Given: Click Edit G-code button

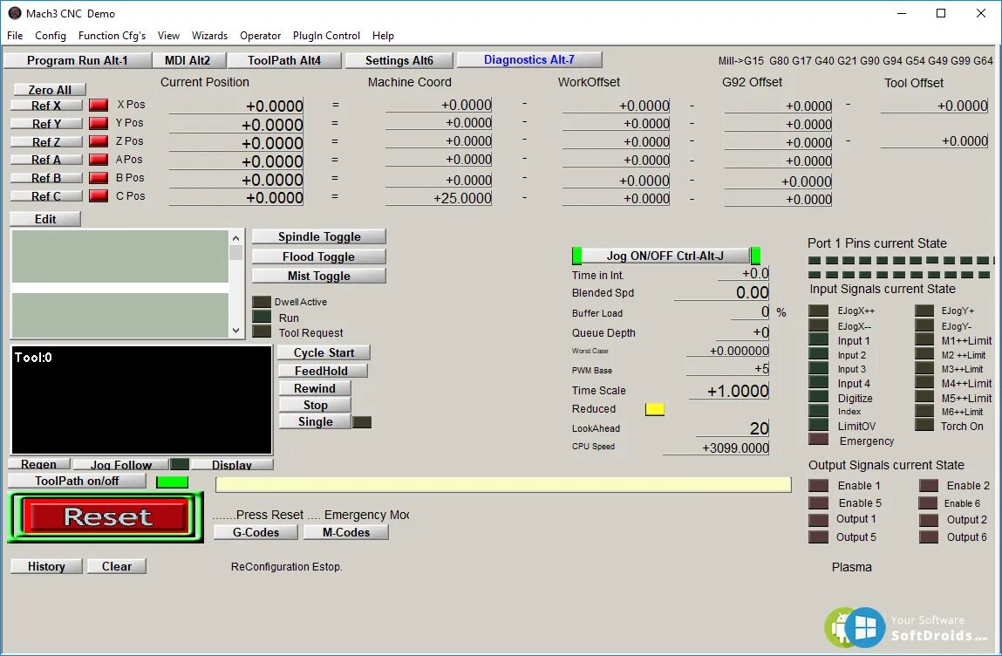Looking at the screenshot, I should click(45, 219).
